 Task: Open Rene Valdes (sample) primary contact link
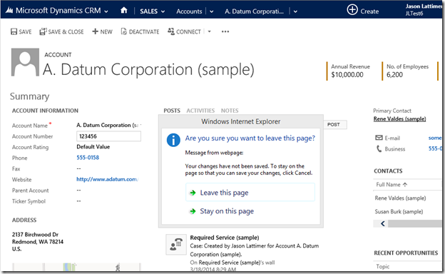(x=399, y=118)
